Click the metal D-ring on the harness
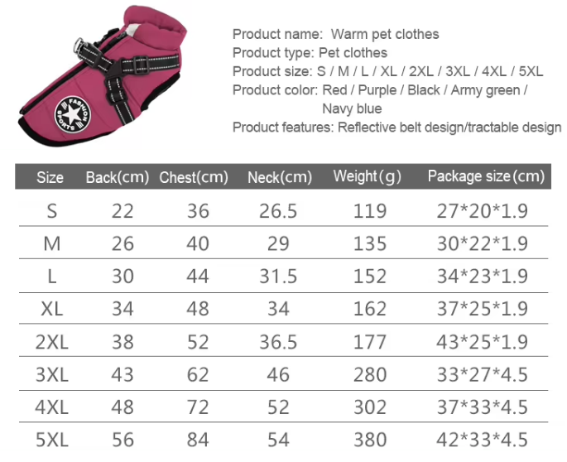The image size is (567, 462). coord(79,46)
